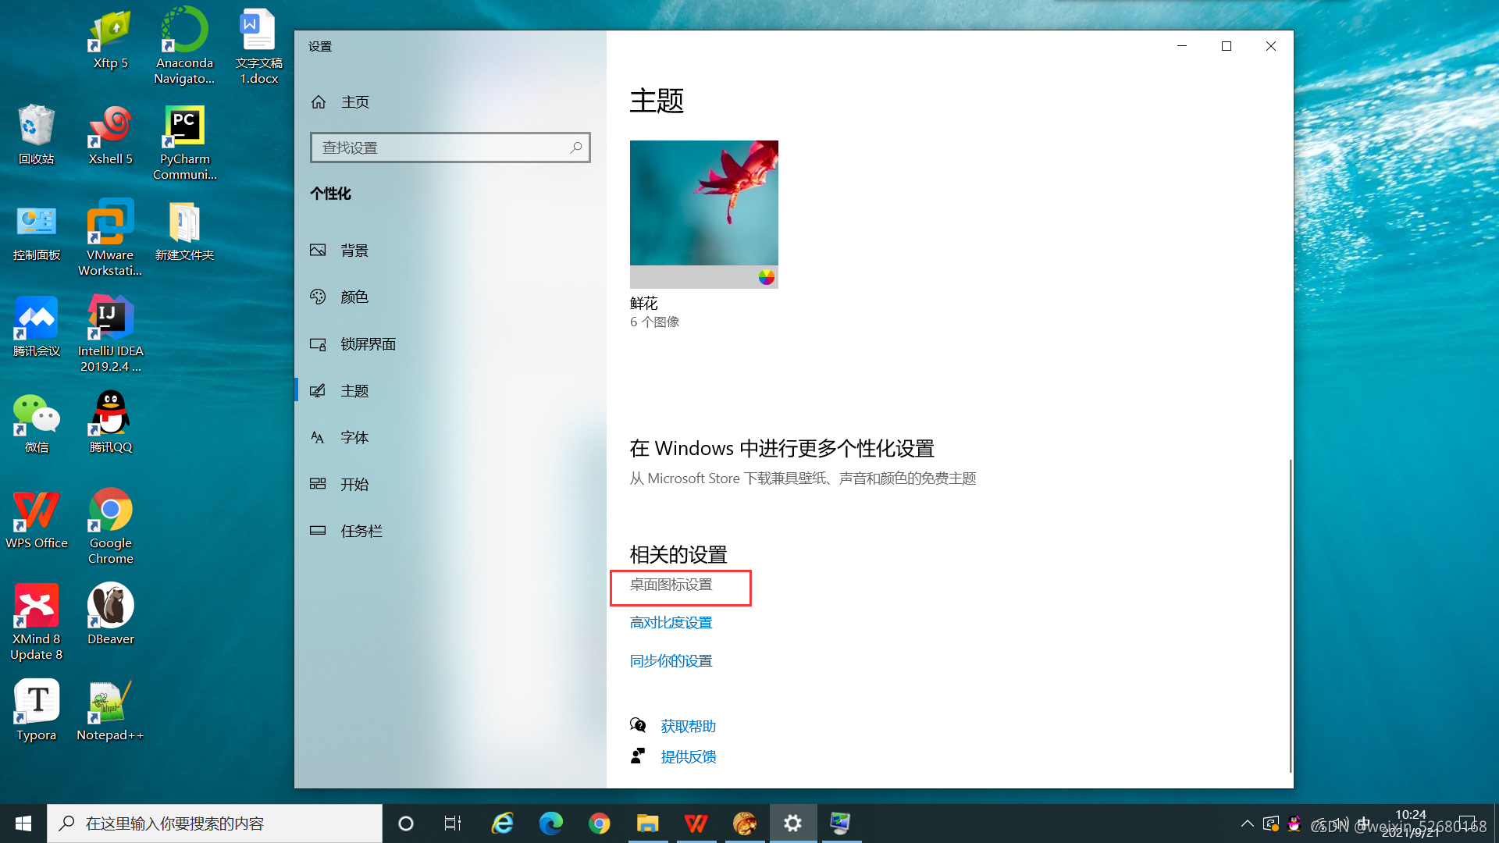Select the 鲜花 flower theme thumbnail
The height and width of the screenshot is (843, 1499).
point(703,205)
